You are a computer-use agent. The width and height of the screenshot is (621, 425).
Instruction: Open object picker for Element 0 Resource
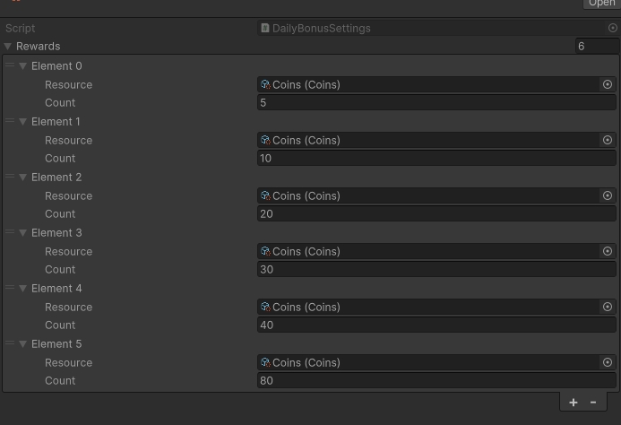pos(608,84)
